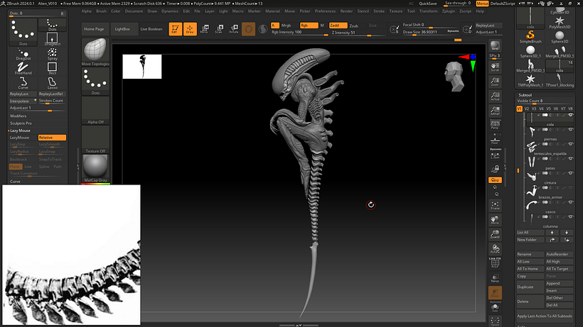The image size is (583, 327).
Task: Toggle the Zadd button
Action: coord(338,26)
